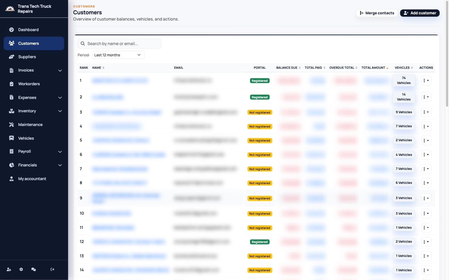The height and width of the screenshot is (280, 449).
Task: Open Vehicles in the sidebar
Action: [x=34, y=138]
